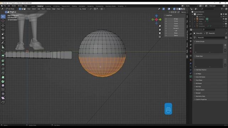This screenshot has width=228, height=128.
Task: Open the Vertex menu
Action: [48, 9]
